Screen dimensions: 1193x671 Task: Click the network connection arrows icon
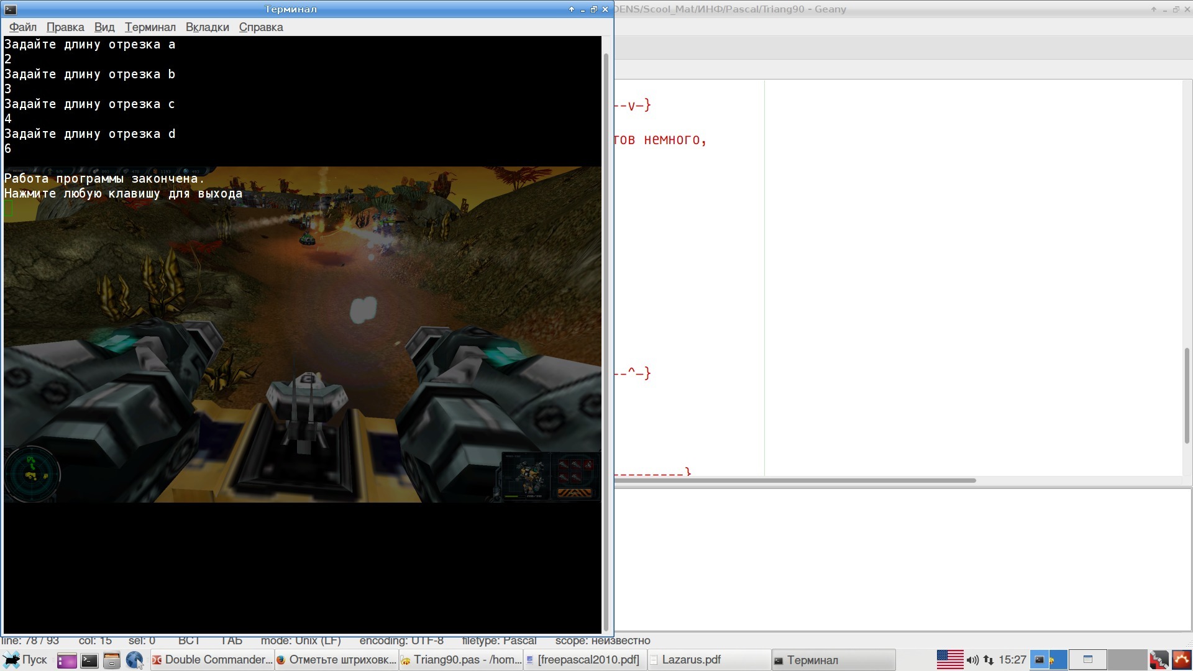(x=989, y=660)
